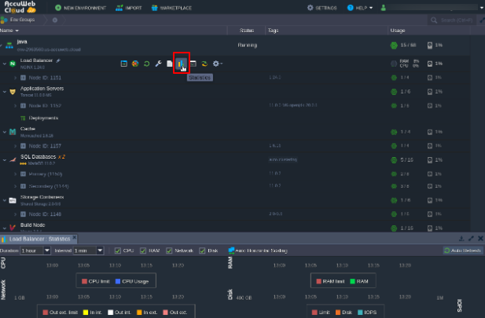
Task: Click the Load Balancer config wrench icon
Action: point(158,64)
